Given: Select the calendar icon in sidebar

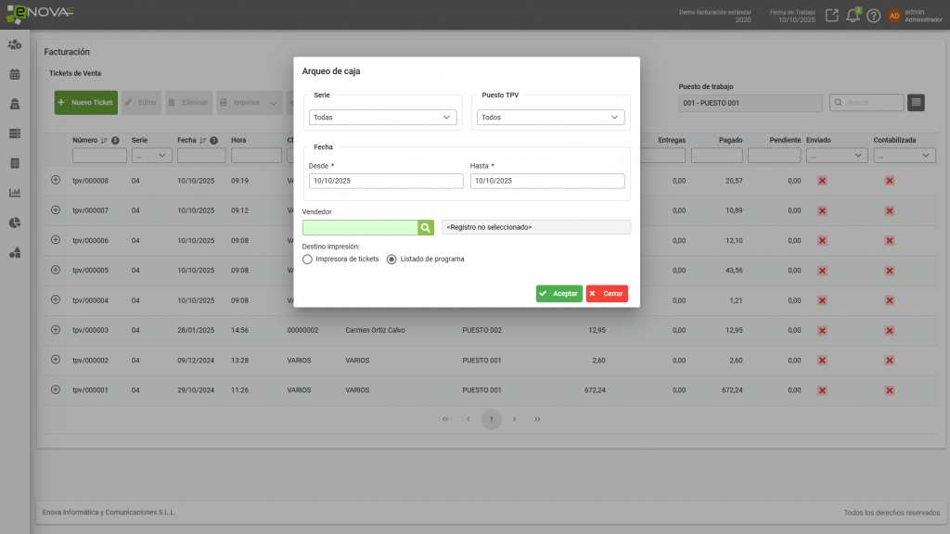Looking at the screenshot, I should point(13,73).
